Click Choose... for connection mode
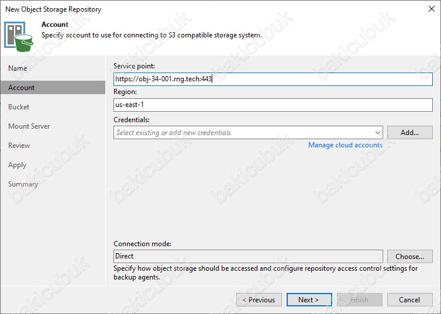 (x=410, y=256)
